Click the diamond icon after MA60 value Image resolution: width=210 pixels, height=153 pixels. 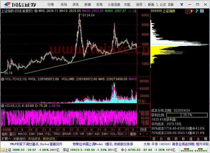tap(130, 11)
